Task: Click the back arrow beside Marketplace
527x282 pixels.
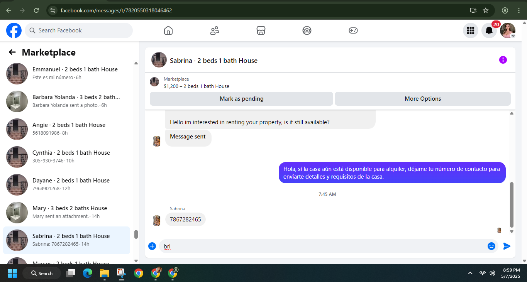Action: 12,52
